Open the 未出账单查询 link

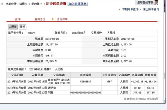click(x=151, y=9)
